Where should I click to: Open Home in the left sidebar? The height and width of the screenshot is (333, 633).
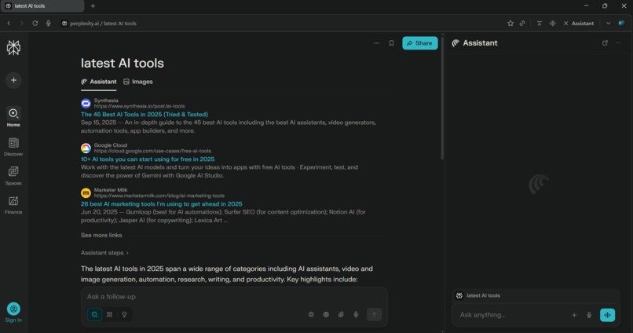click(13, 117)
